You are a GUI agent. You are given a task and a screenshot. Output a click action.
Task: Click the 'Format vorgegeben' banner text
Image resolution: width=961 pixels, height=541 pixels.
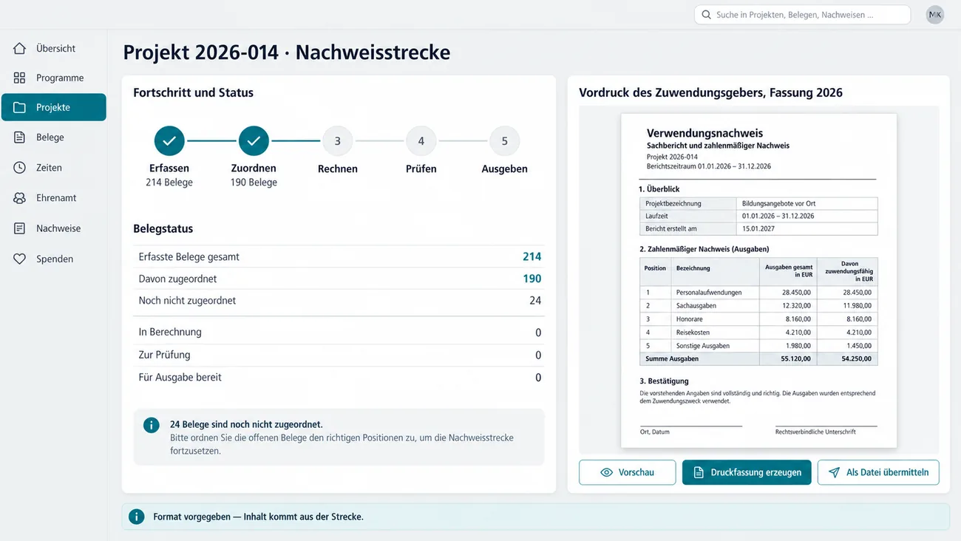pyautogui.click(x=258, y=517)
